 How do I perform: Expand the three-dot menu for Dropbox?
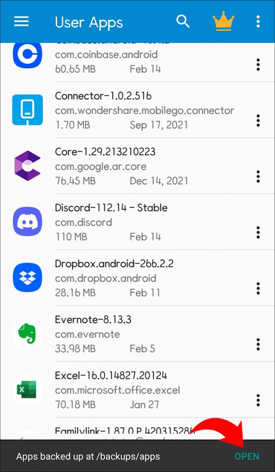click(x=258, y=288)
